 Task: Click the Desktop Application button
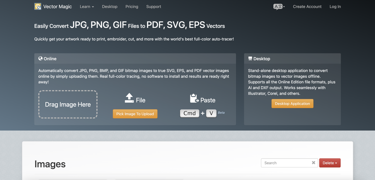point(292,104)
